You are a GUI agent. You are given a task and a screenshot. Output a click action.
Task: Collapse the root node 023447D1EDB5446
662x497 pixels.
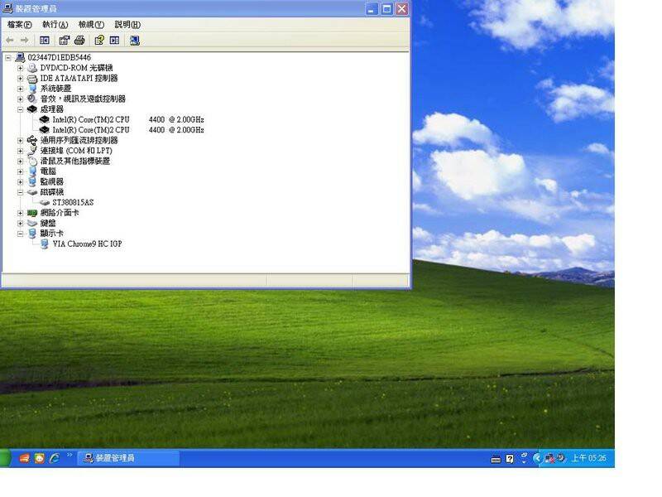[8, 58]
